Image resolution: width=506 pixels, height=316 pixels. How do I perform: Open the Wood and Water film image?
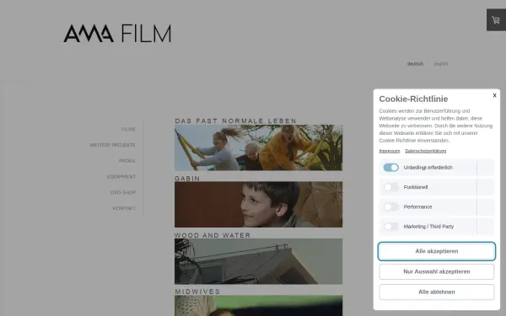pos(259,261)
